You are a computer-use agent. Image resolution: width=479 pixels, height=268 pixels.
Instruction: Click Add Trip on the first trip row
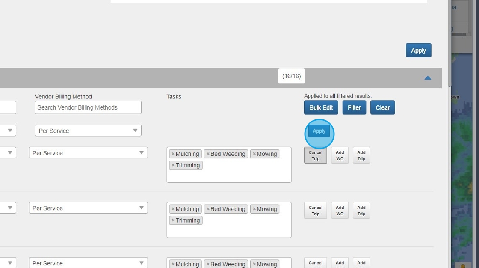coord(361,155)
